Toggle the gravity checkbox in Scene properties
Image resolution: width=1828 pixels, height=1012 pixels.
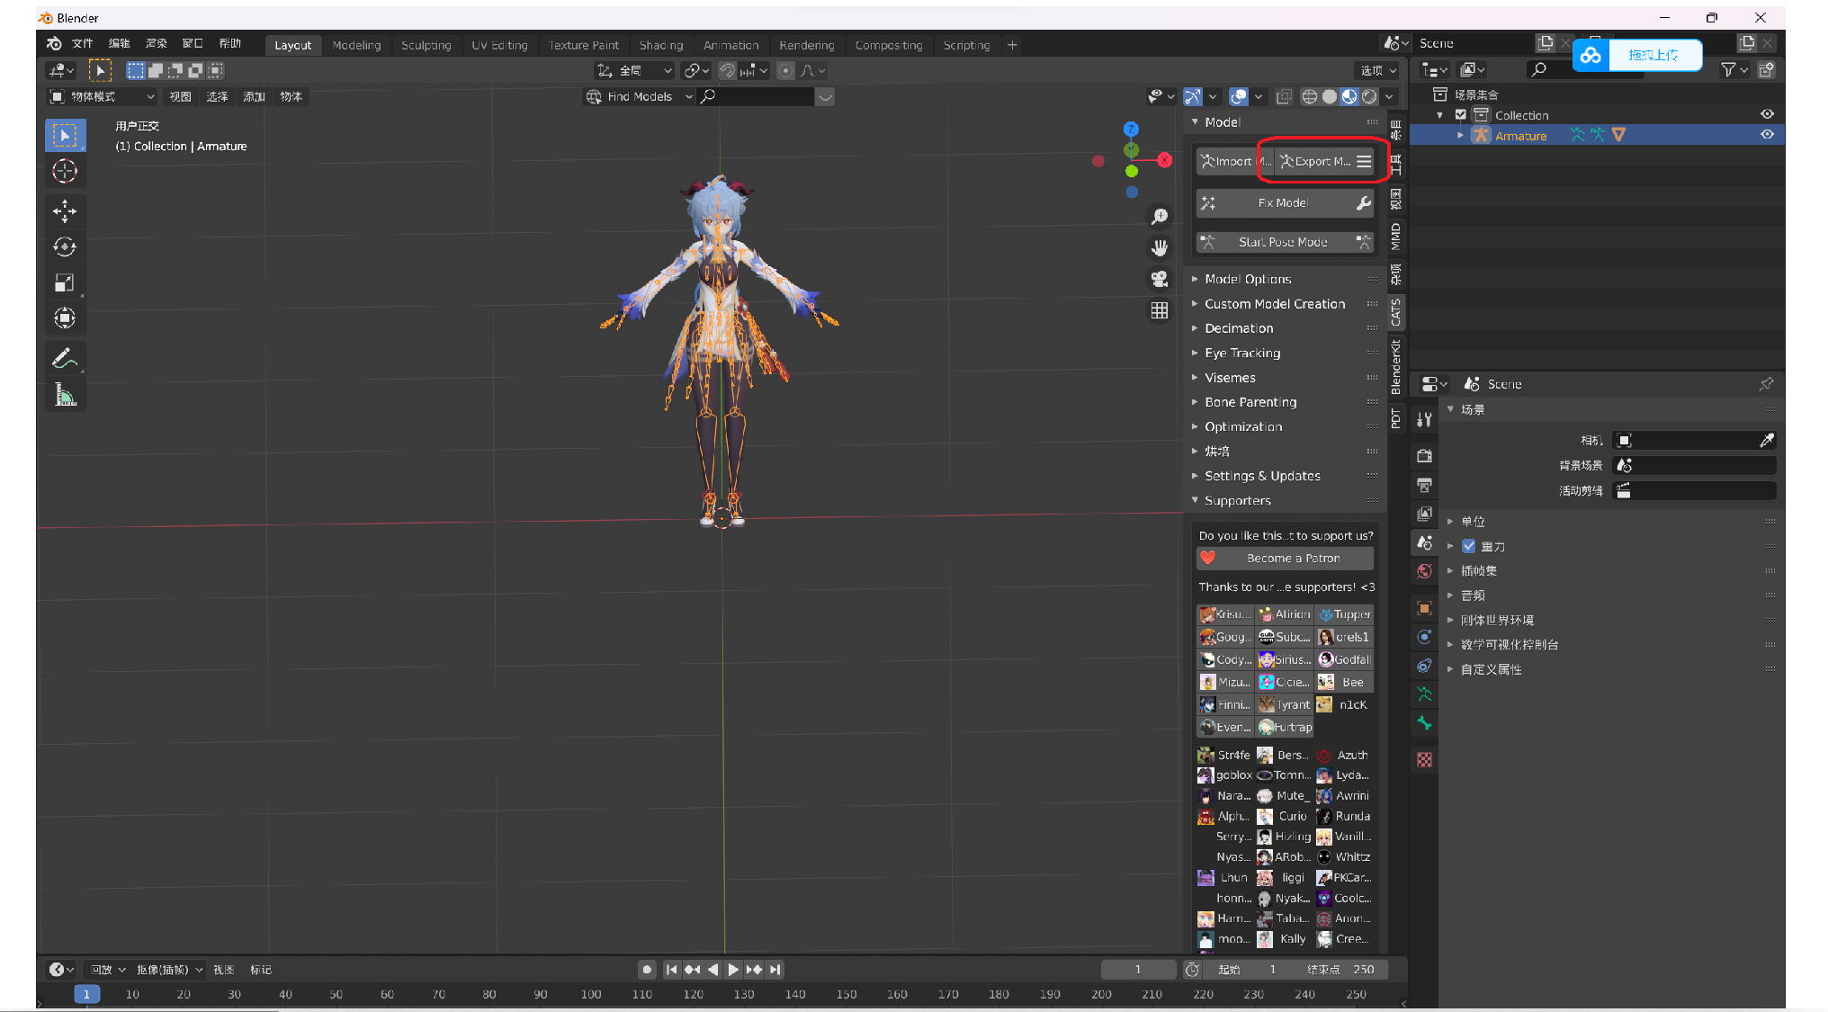point(1469,546)
